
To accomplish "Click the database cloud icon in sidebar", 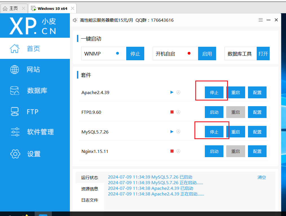I will coord(15,91).
